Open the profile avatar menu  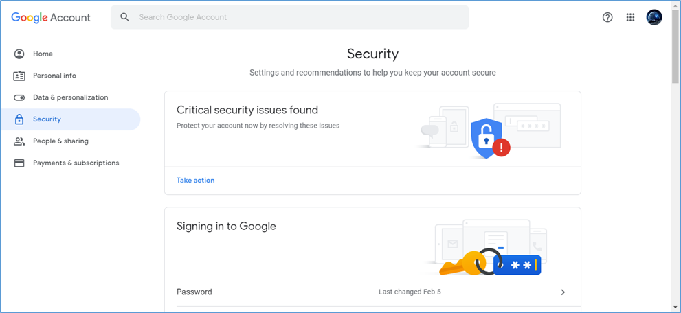coord(654,18)
